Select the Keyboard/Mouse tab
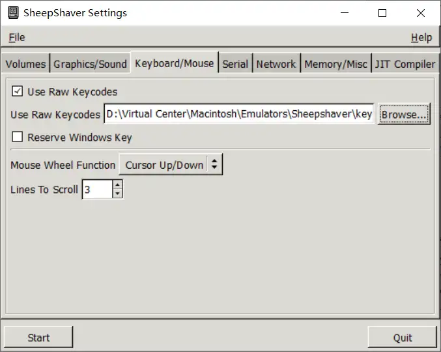The image size is (441, 352). (175, 63)
